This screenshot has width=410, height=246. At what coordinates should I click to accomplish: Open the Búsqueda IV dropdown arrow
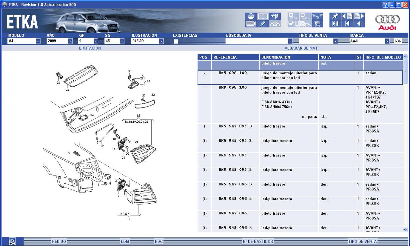pos(290,41)
